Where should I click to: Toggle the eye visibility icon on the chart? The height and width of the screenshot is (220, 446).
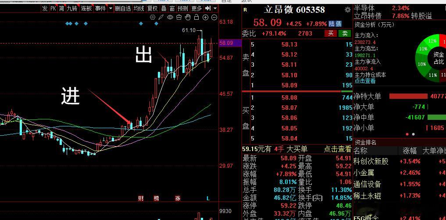pyautogui.click(x=170, y=18)
